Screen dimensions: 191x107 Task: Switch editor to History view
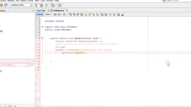point(48,15)
